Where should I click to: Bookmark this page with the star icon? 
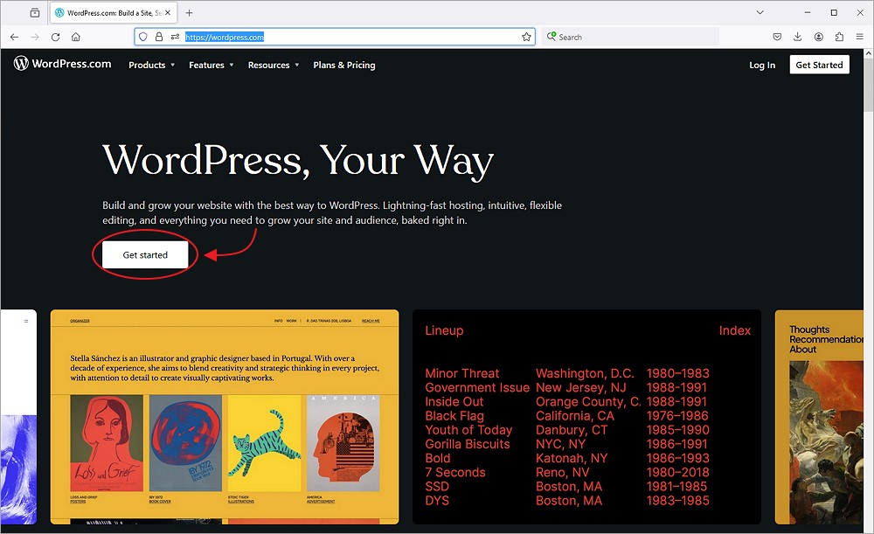526,37
